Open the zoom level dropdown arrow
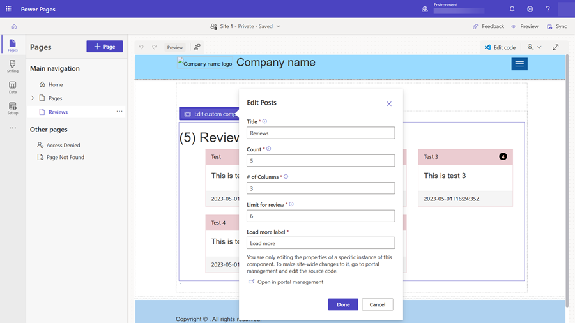The height and width of the screenshot is (323, 575). coord(539,47)
